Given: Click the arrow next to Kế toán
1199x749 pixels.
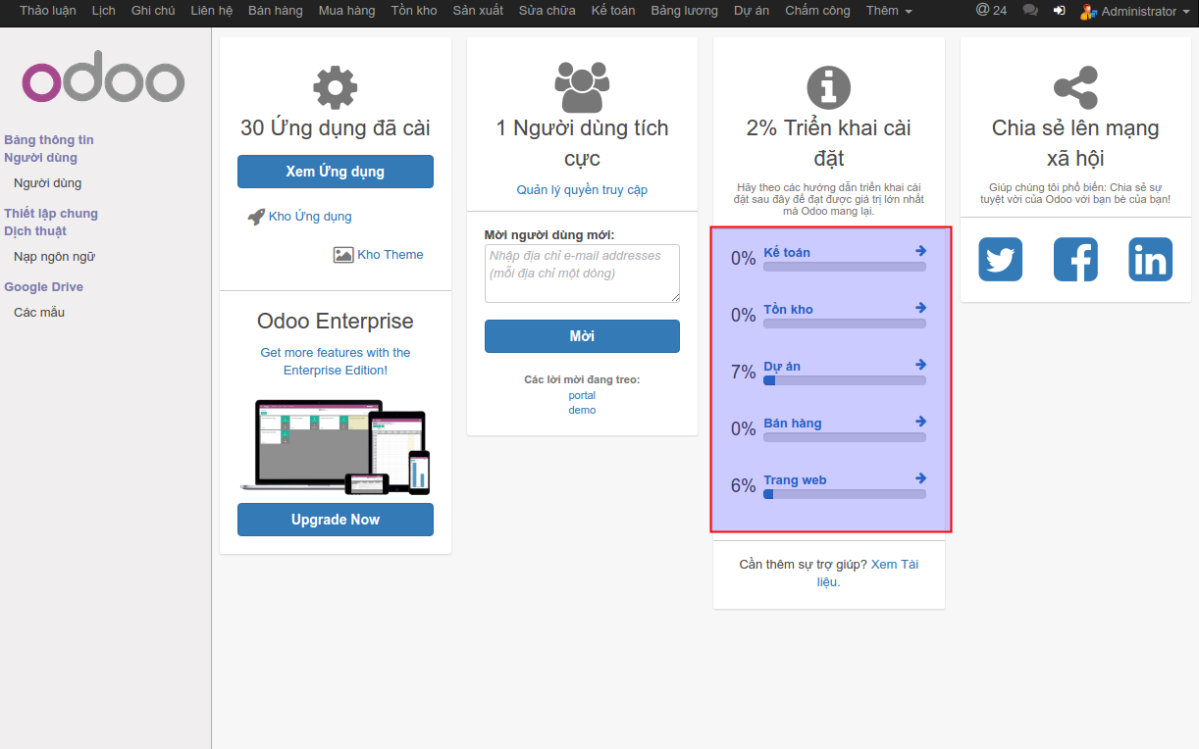Looking at the screenshot, I should [920, 251].
